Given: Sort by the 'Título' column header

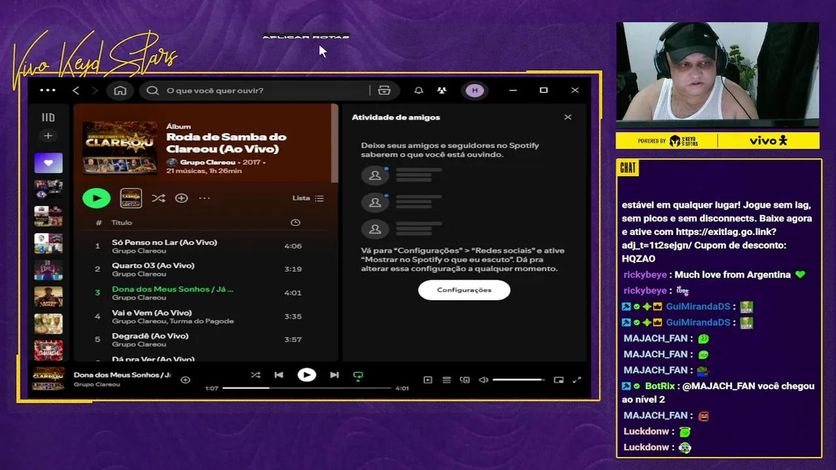Looking at the screenshot, I should (x=122, y=223).
